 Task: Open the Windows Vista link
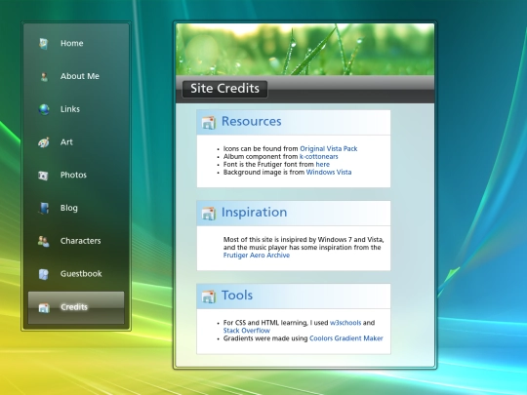[329, 173]
